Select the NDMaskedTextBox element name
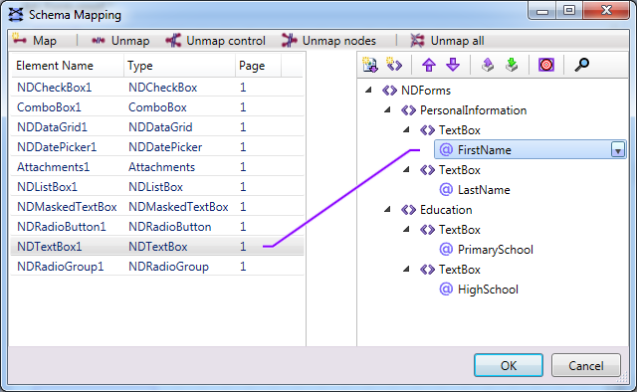Image resolution: width=637 pixels, height=392 pixels. tap(67, 207)
